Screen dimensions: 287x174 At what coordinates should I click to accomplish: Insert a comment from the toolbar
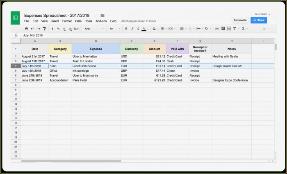pos(223,29)
